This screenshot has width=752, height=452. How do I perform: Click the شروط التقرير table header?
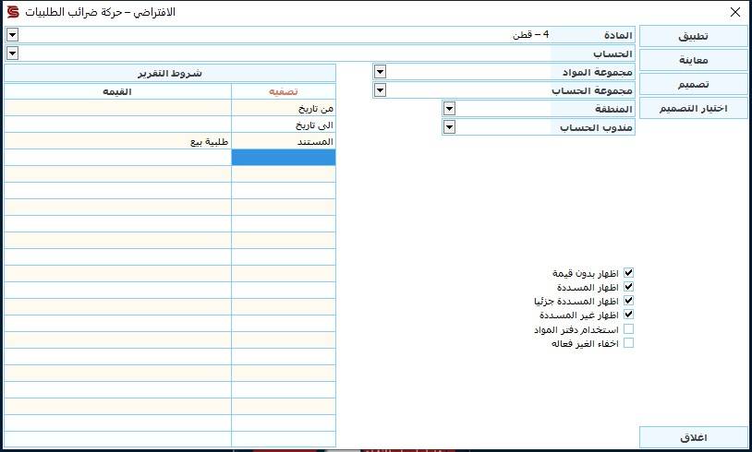pos(170,73)
